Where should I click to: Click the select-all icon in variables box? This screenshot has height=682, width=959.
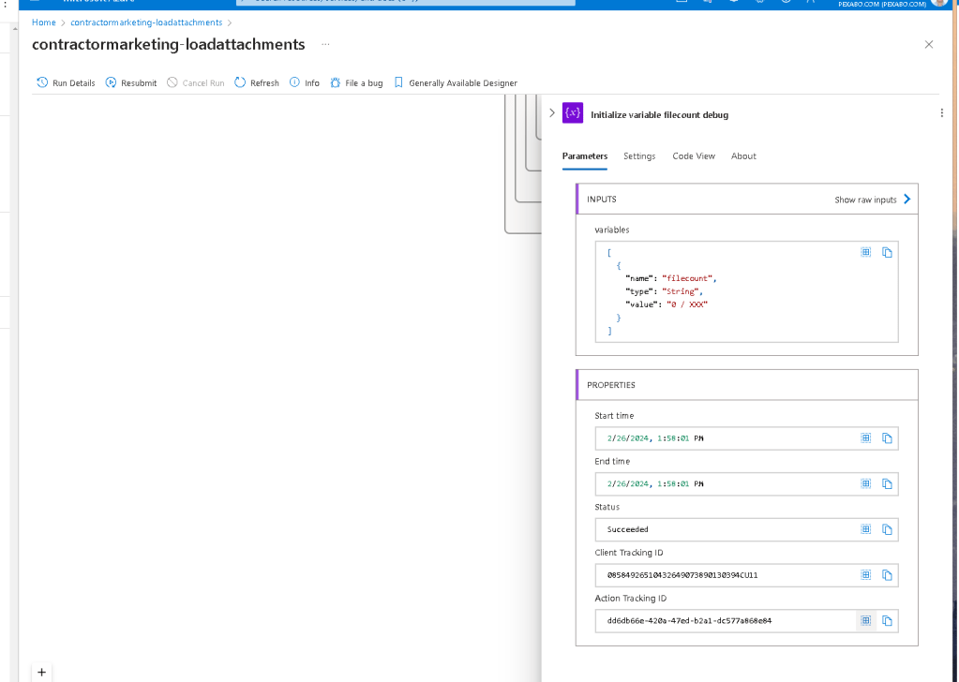click(865, 252)
